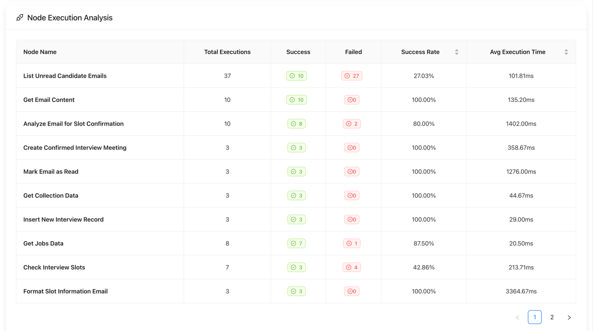Click the Success Rate column header
The image size is (593, 331).
point(420,52)
